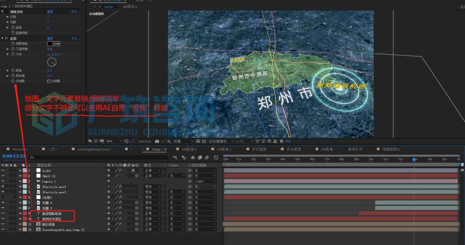Check the 仅阴影 shadow only checkbox

pyautogui.click(x=49, y=81)
